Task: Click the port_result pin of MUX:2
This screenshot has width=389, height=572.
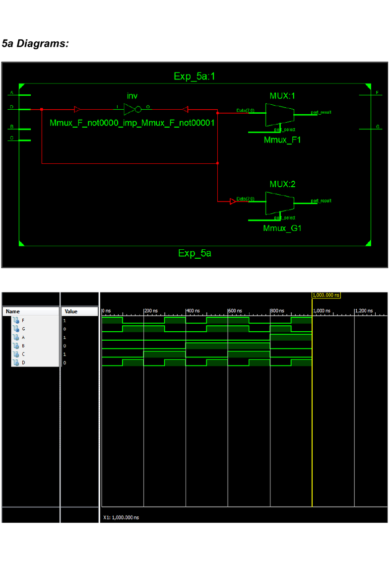Action: pyautogui.click(x=321, y=201)
